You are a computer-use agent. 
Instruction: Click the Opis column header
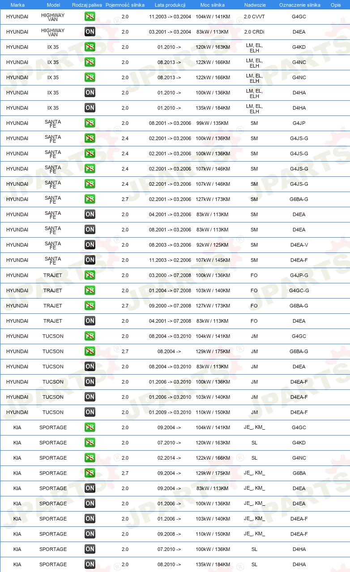tap(336, 5)
